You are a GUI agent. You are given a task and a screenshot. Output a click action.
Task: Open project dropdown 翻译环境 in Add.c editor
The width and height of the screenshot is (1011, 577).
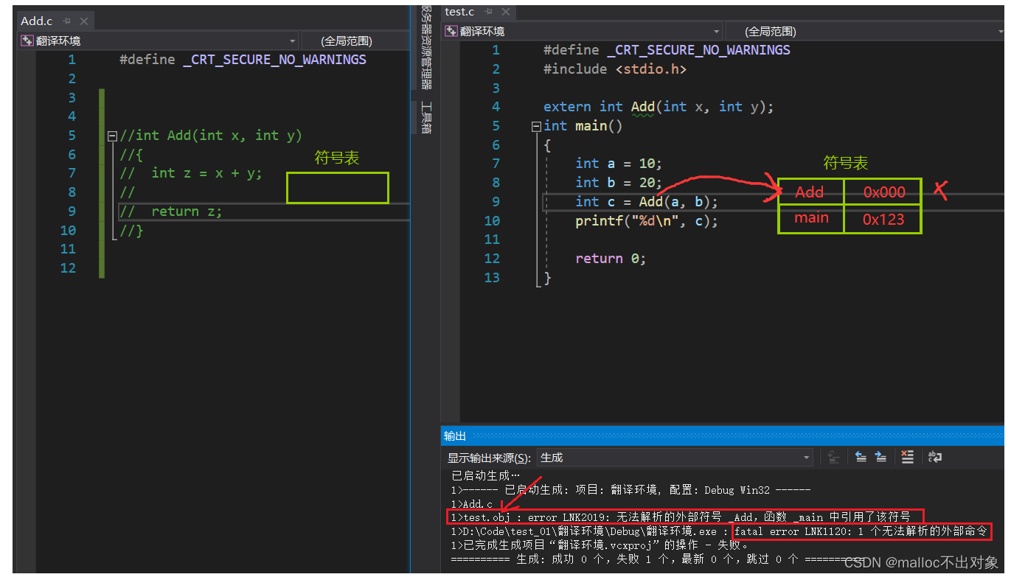coord(159,41)
